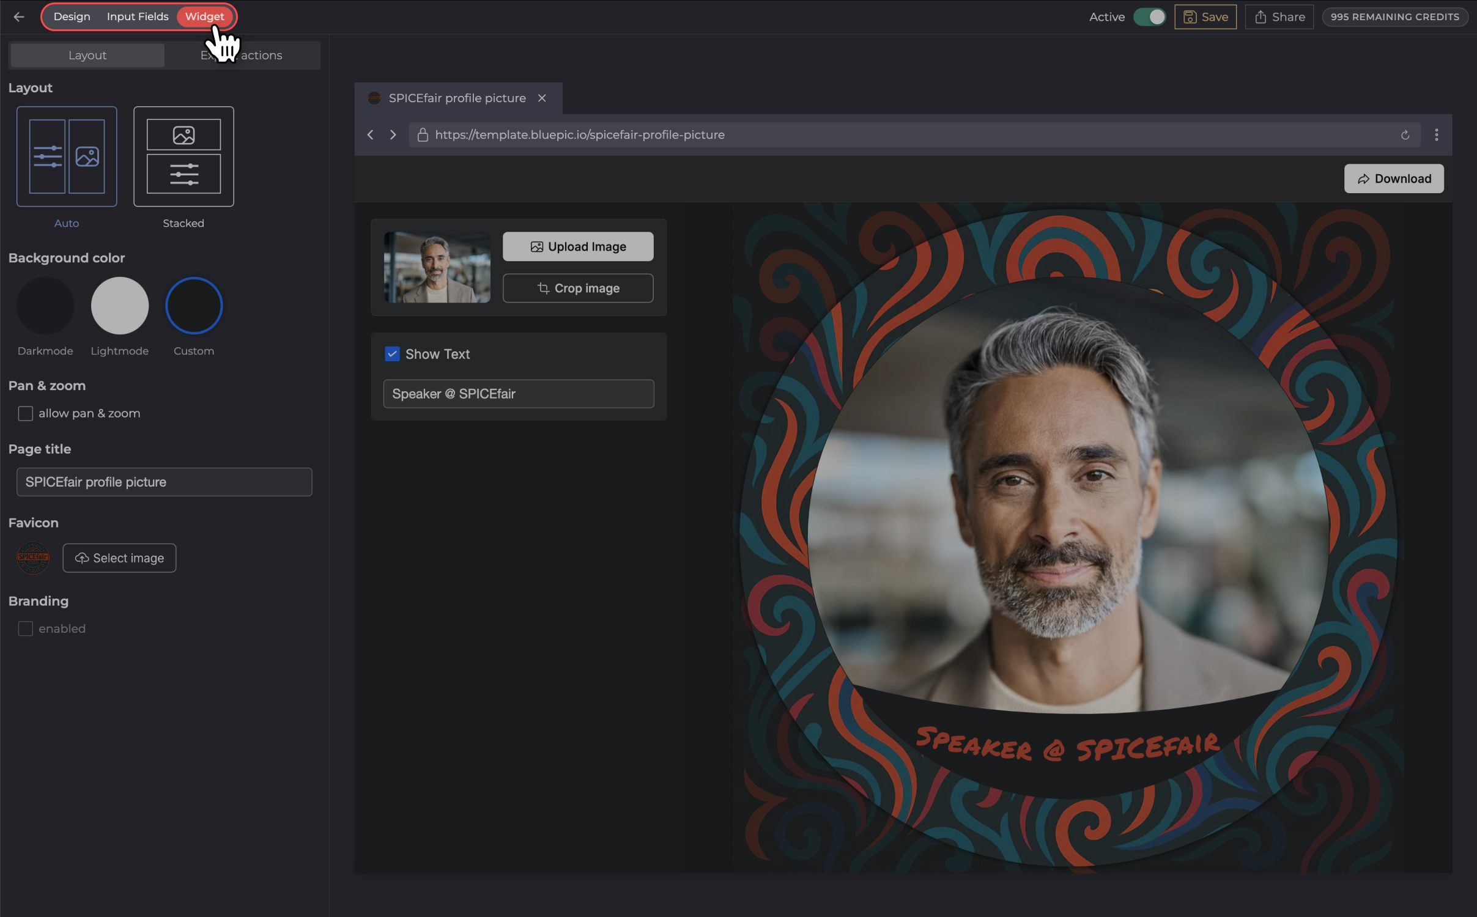The height and width of the screenshot is (917, 1477).
Task: Click the Download button
Action: [x=1394, y=179]
